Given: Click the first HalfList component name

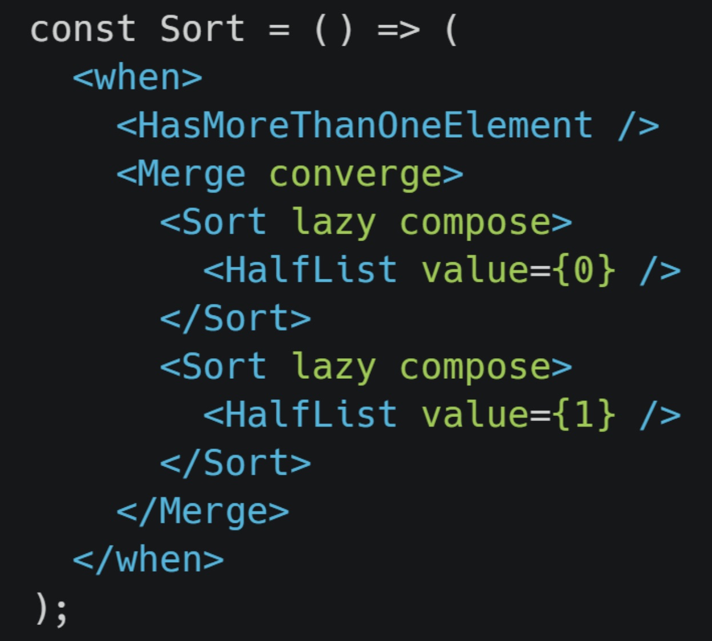Looking at the screenshot, I should [x=311, y=270].
